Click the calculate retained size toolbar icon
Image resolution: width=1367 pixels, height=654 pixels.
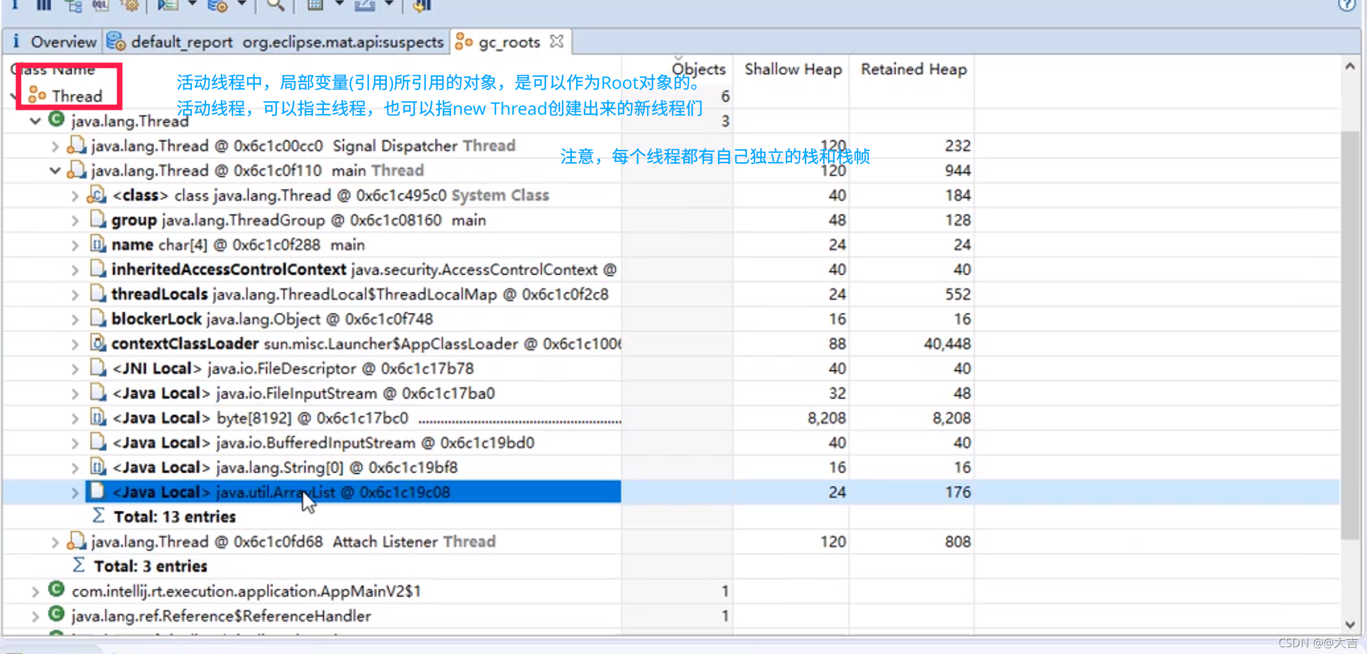pos(315,5)
